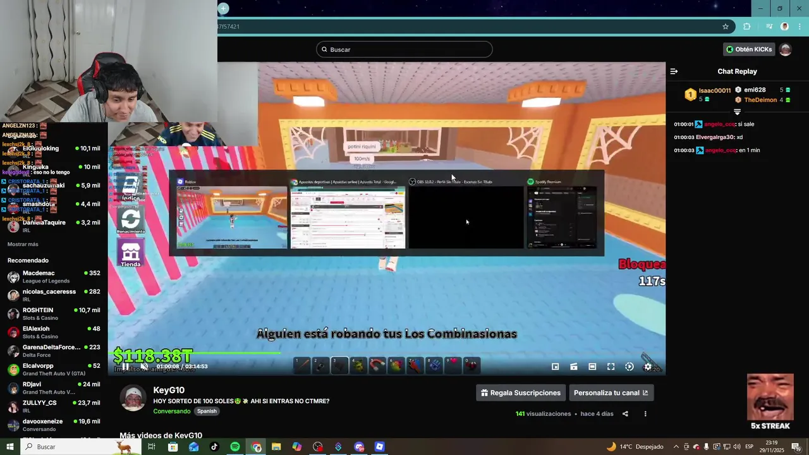Open the KeyG10 channel name link
This screenshot has width=809, height=455.
(x=169, y=390)
